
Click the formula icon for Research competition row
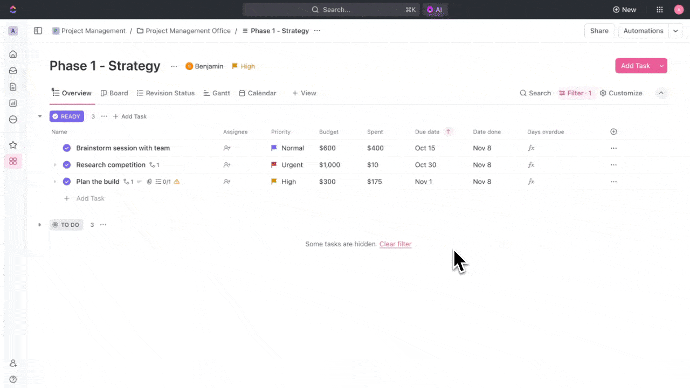point(531,165)
